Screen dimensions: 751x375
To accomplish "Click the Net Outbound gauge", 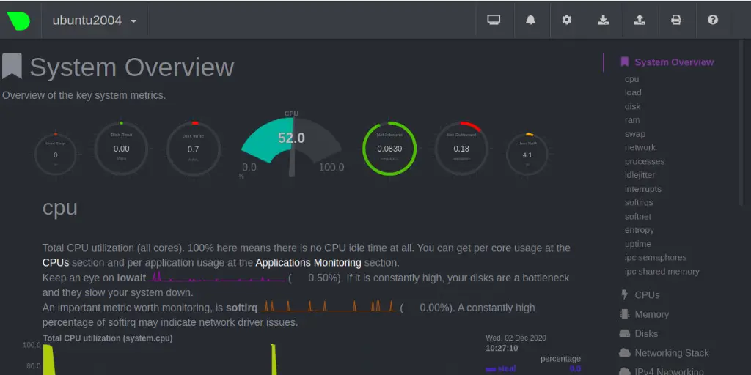I will 462,148.
